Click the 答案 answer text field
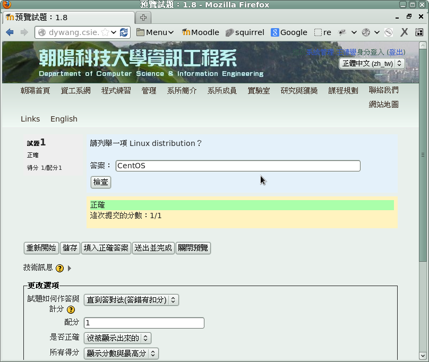Viewport: 429px width, 362px height. (238, 166)
